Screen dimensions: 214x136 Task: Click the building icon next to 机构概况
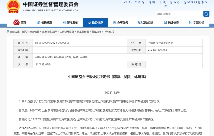[x=39, y=23]
